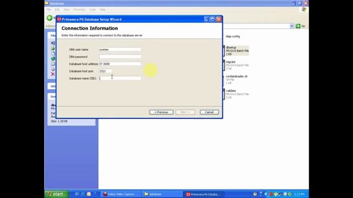Click the third quick launch icon
Viewport: 353px width, 198px height.
(89, 194)
